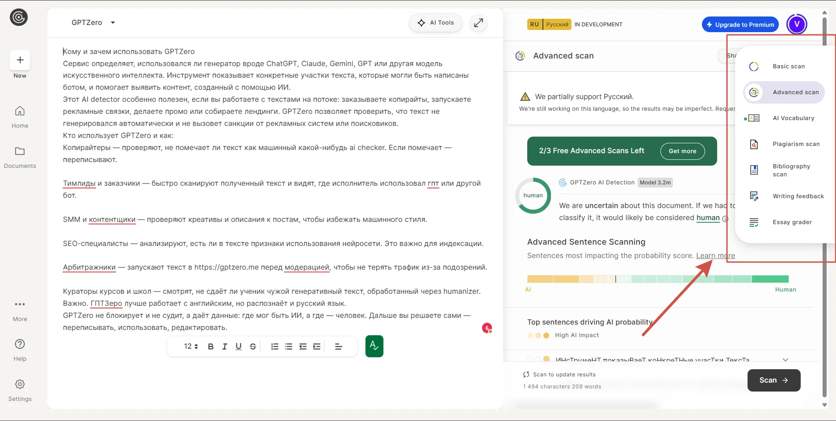
Task: Go to Home in sidebar
Action: click(20, 117)
